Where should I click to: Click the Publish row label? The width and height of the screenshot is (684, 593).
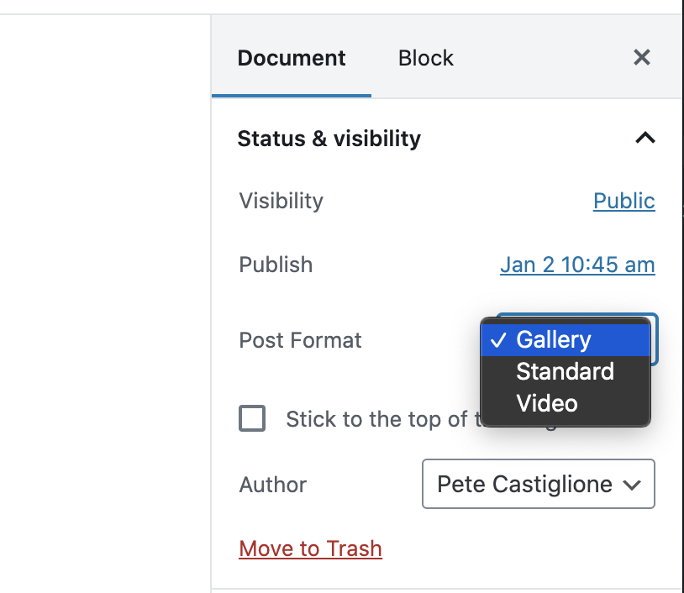[x=276, y=265]
